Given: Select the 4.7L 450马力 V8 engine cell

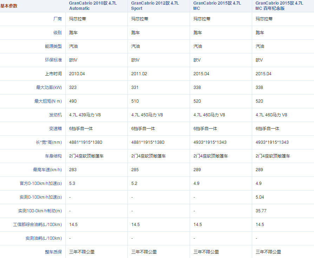Looking at the screenshot, I should coord(147,115).
